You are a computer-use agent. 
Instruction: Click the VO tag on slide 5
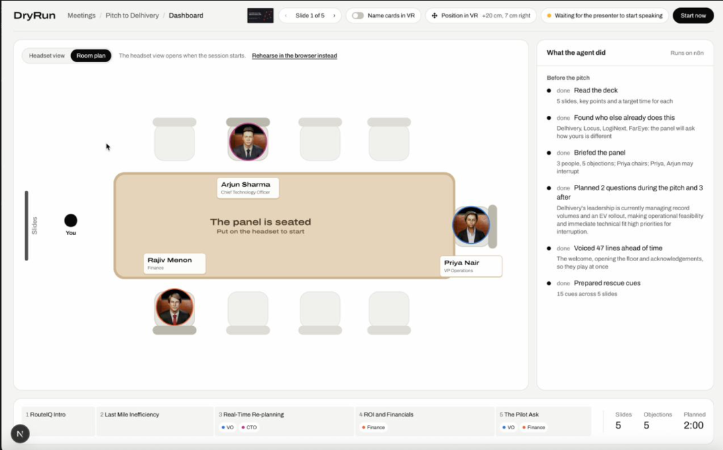point(508,427)
